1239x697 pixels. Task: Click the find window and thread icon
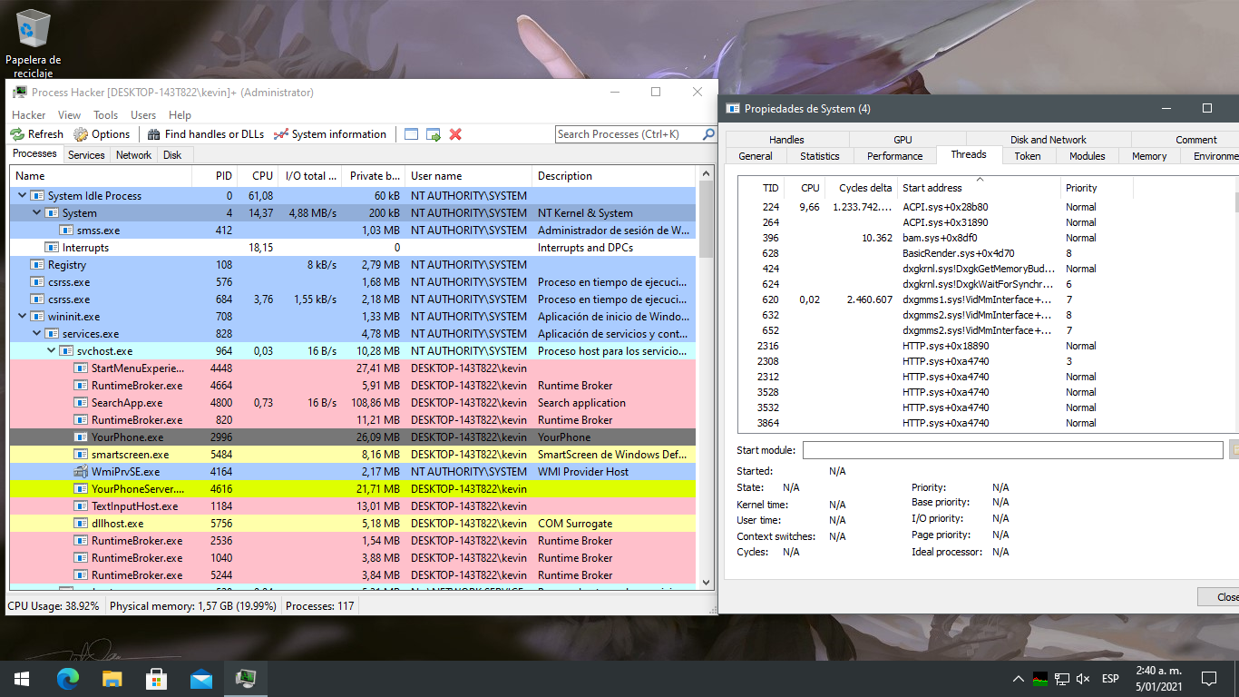[434, 134]
